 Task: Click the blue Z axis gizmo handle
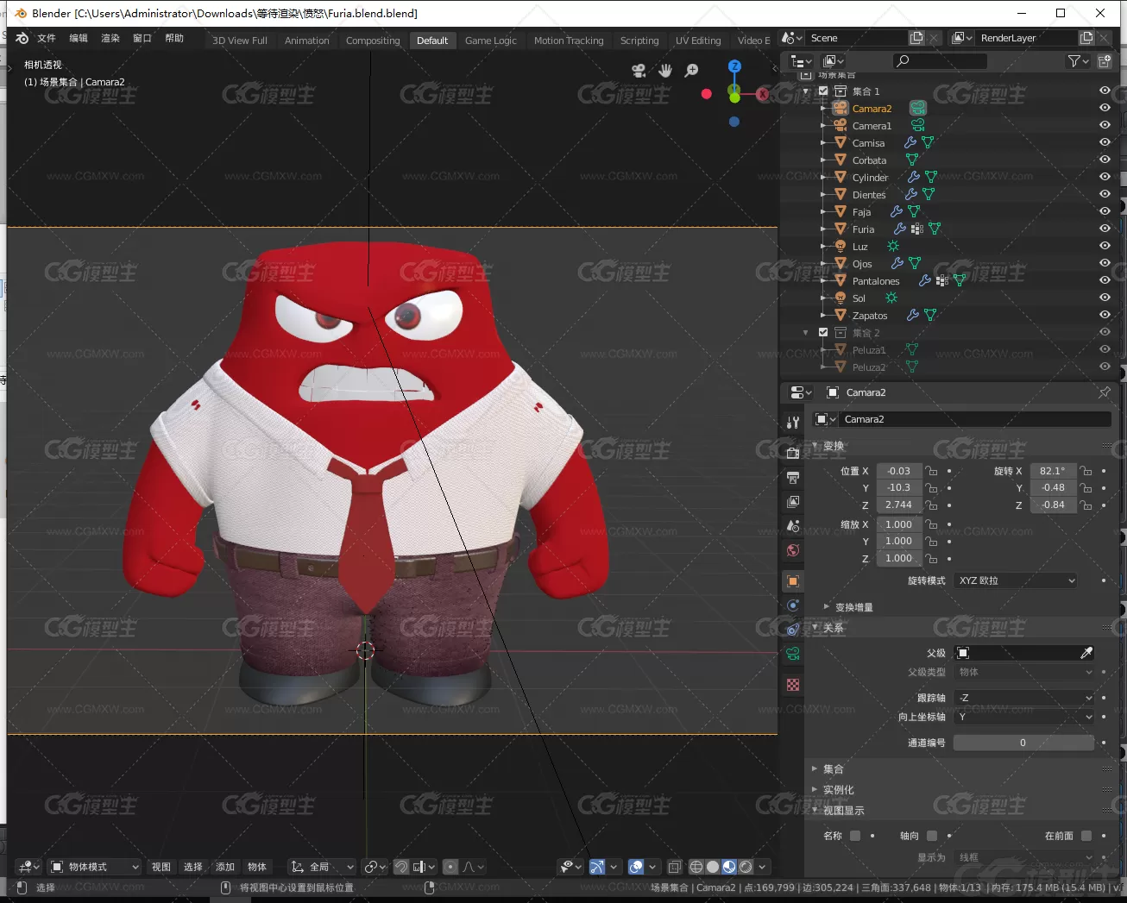(734, 66)
